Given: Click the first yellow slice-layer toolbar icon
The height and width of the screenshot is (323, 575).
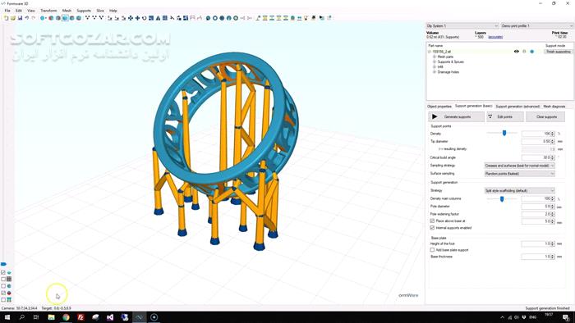Looking at the screenshot, I should coord(265,17).
